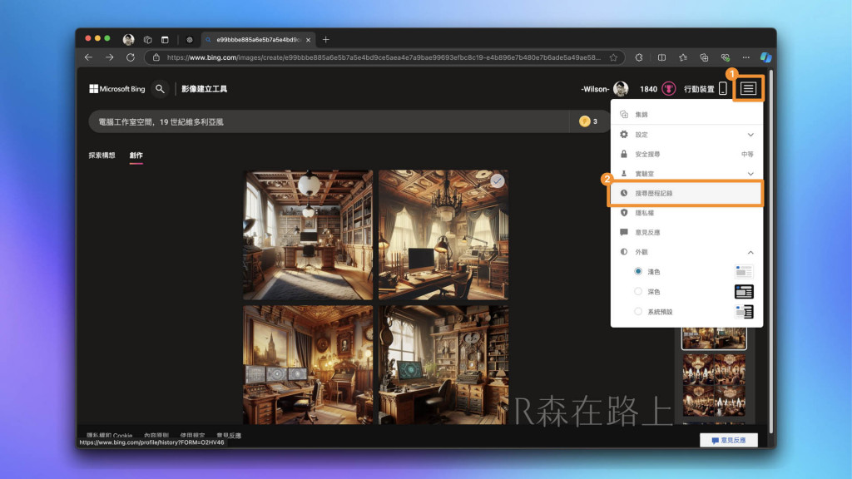Click the dark theme preview thumbnail
852x479 pixels.
744,291
